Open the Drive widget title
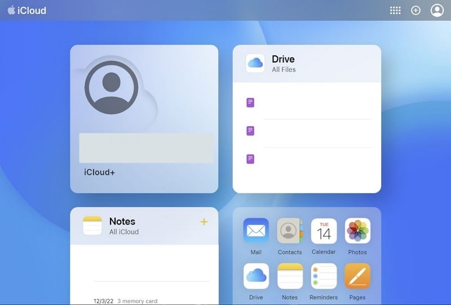The width and height of the screenshot is (451, 305). tap(283, 59)
